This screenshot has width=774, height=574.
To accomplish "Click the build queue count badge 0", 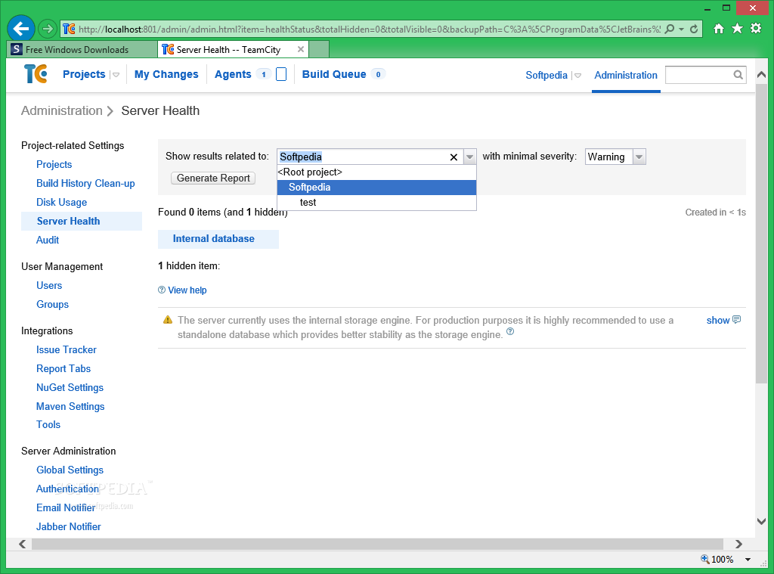I will [x=378, y=74].
